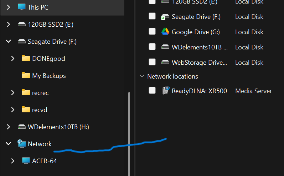
Task: Click the 120GB SSD2 (E:) drive icon in tree
Action: coord(21,24)
